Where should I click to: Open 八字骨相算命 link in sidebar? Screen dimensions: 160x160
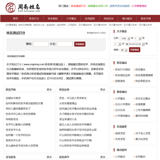coord(123,116)
